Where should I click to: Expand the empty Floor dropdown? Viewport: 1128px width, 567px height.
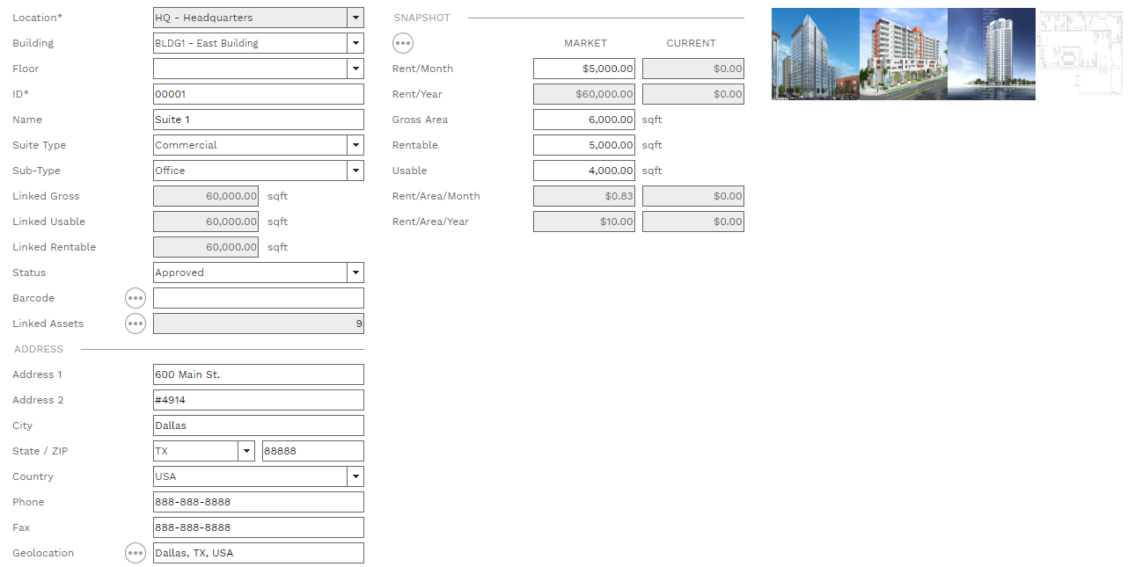coord(355,69)
